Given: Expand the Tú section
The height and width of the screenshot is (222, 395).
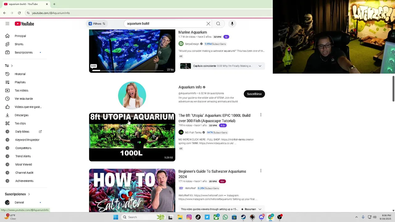Looking at the screenshot, I should click(x=9, y=66).
